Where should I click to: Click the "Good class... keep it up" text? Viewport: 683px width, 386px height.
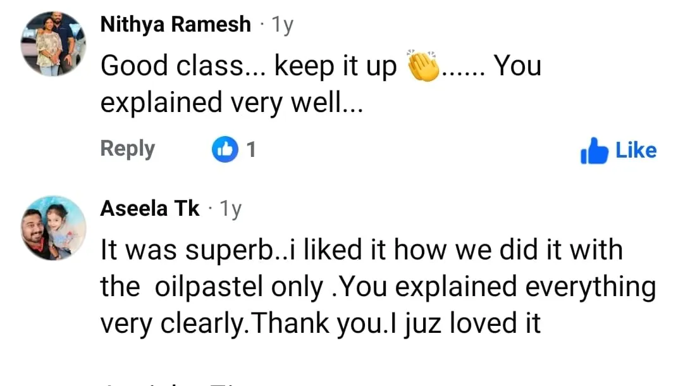(249, 66)
